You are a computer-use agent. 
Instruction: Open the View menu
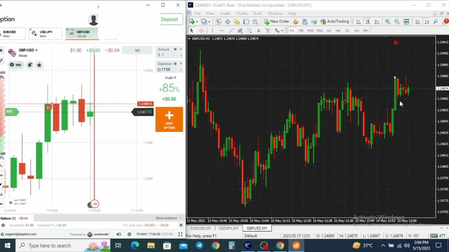[210, 13]
